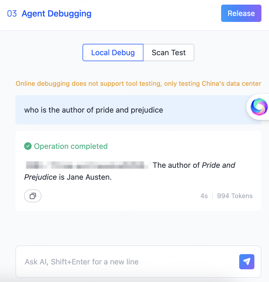Viewport: 269px width, 282px height.
Task: Click the italic word Prejudice in the response
Action: [41, 177]
